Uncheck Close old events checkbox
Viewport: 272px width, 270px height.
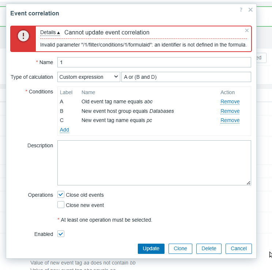tap(61, 195)
